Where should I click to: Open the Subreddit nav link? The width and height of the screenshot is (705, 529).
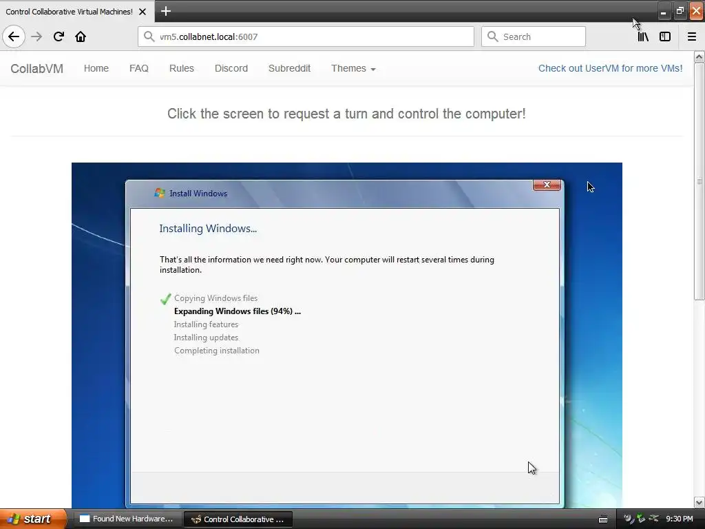290,68
